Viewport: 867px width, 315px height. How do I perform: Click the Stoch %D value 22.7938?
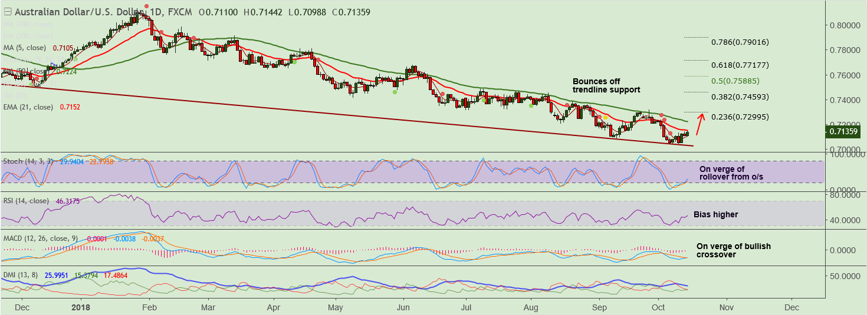[103, 161]
